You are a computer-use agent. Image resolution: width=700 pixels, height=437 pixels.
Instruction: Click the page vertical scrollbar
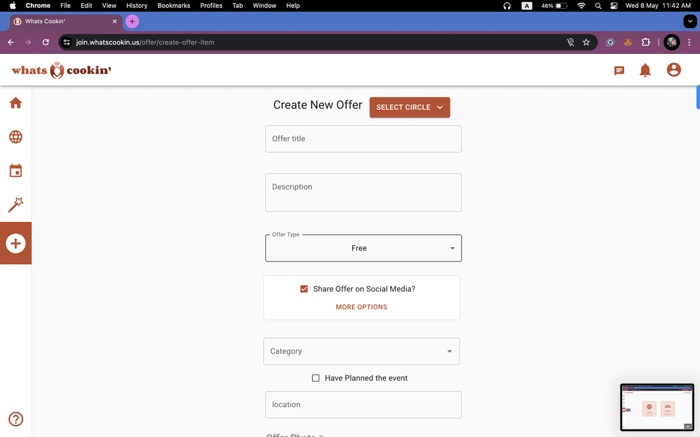(x=698, y=97)
